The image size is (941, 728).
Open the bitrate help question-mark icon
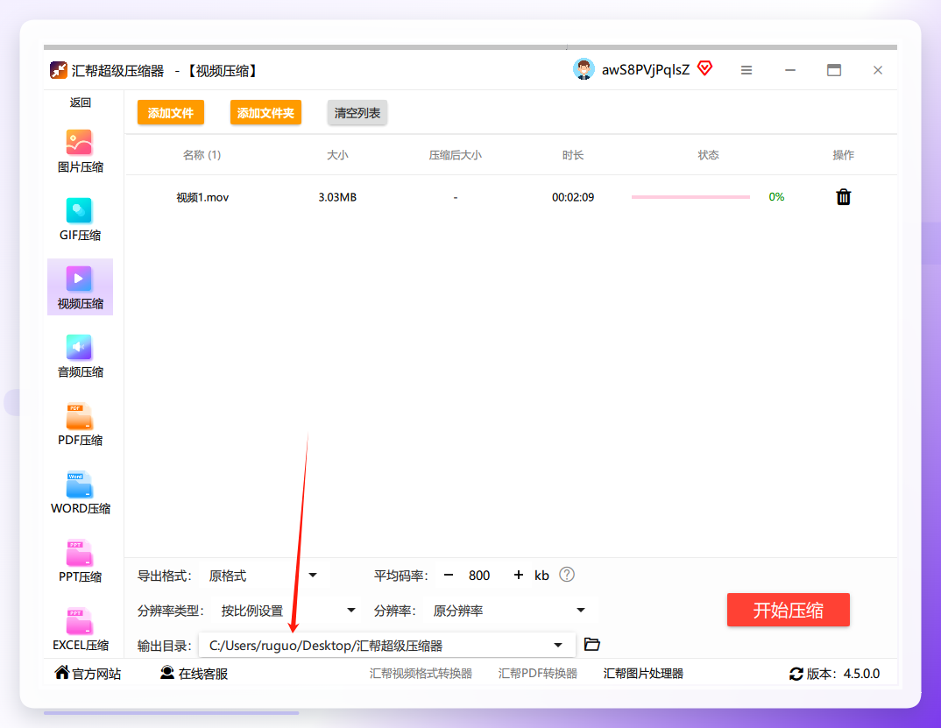click(567, 575)
